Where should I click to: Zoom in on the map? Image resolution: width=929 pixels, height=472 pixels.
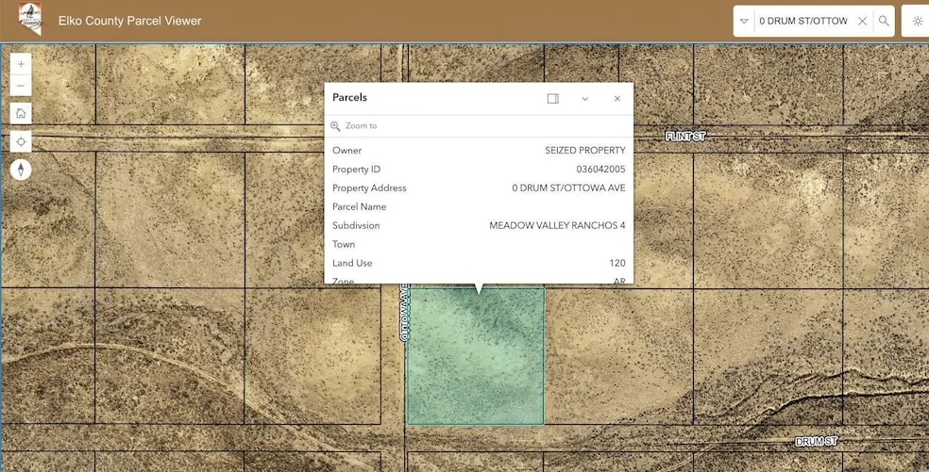(21, 64)
